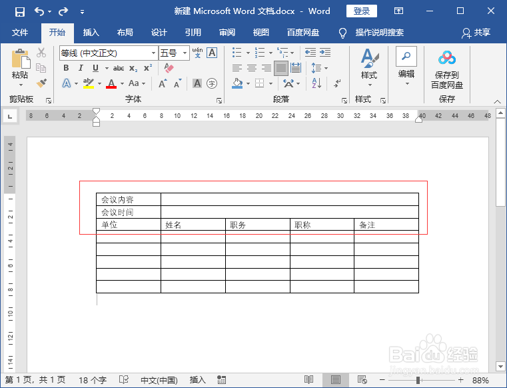This screenshot has height=388, width=507.
Task: Open the 编辑 (Editing) menu button
Action: click(406, 67)
